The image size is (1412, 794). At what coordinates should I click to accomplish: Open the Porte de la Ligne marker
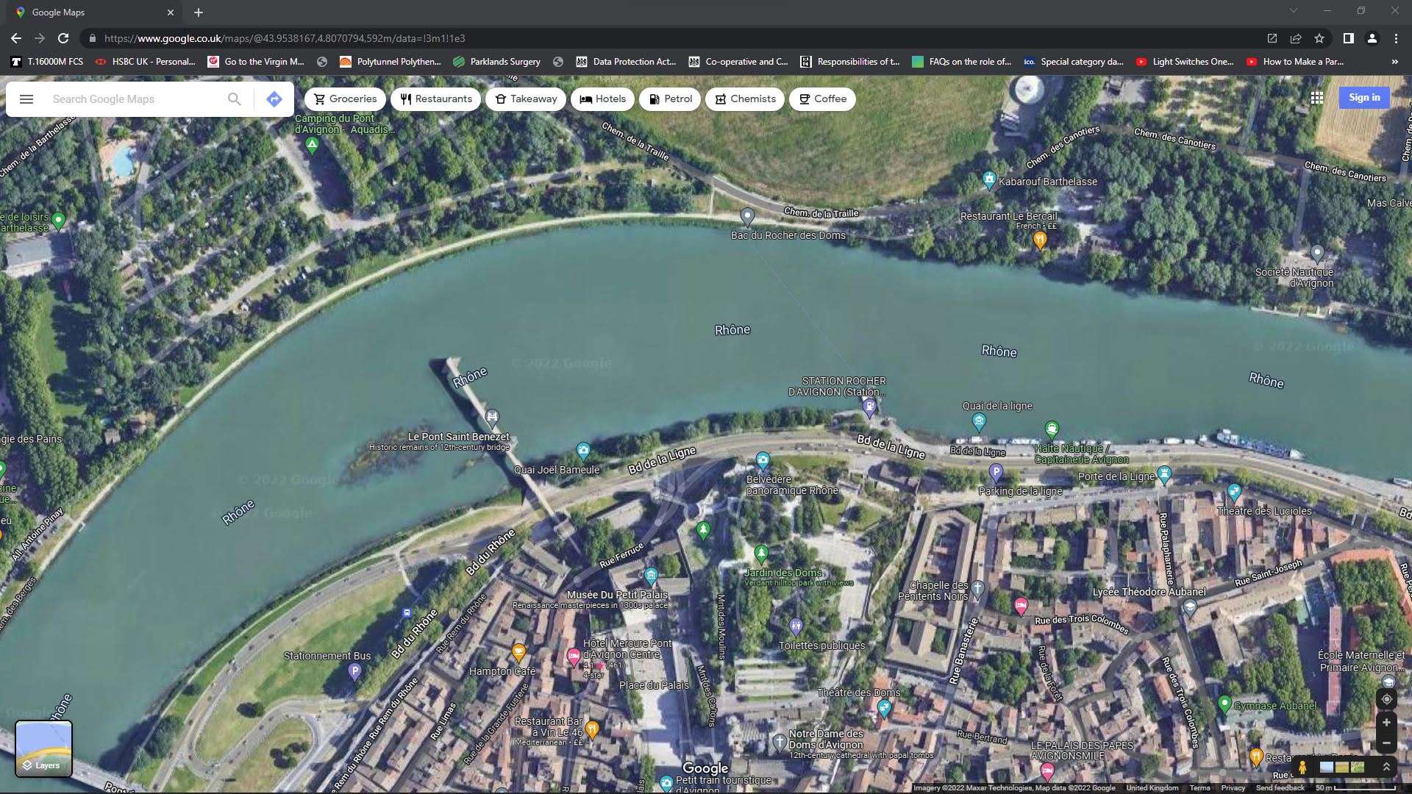pyautogui.click(x=1163, y=475)
